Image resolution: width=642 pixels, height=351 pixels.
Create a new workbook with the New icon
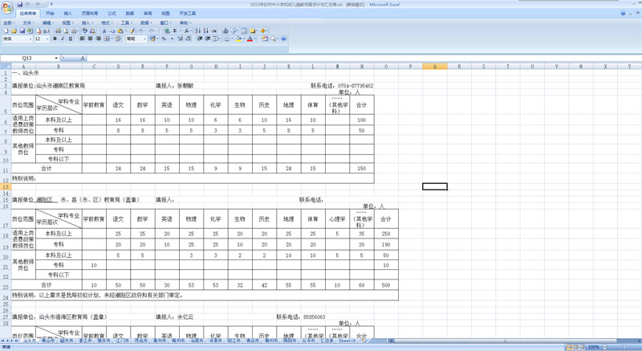(6, 31)
